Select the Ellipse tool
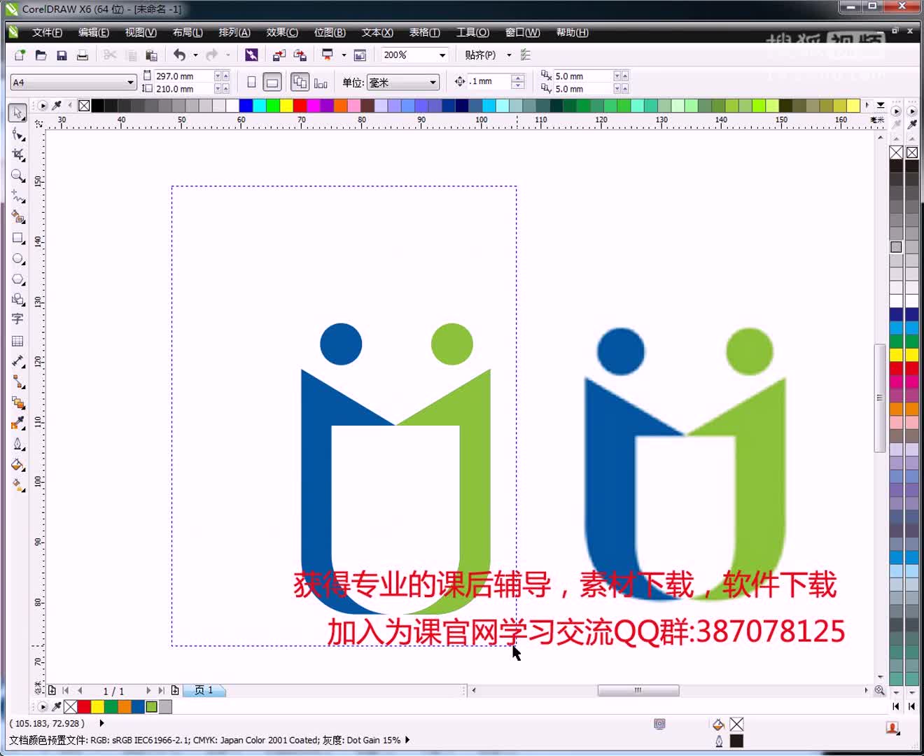 coord(17,258)
